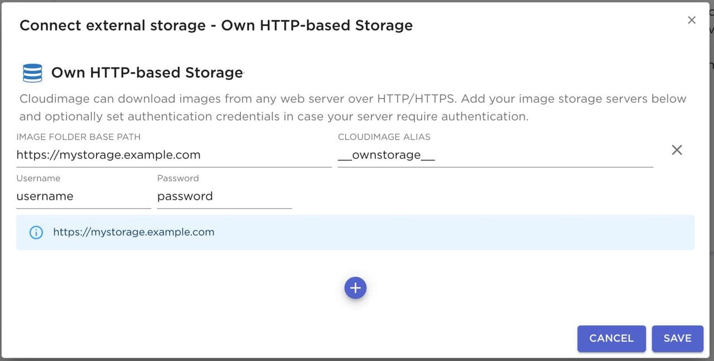Screen dimensions: 714x361
Task: Click the Password label text
Action: [178, 179]
